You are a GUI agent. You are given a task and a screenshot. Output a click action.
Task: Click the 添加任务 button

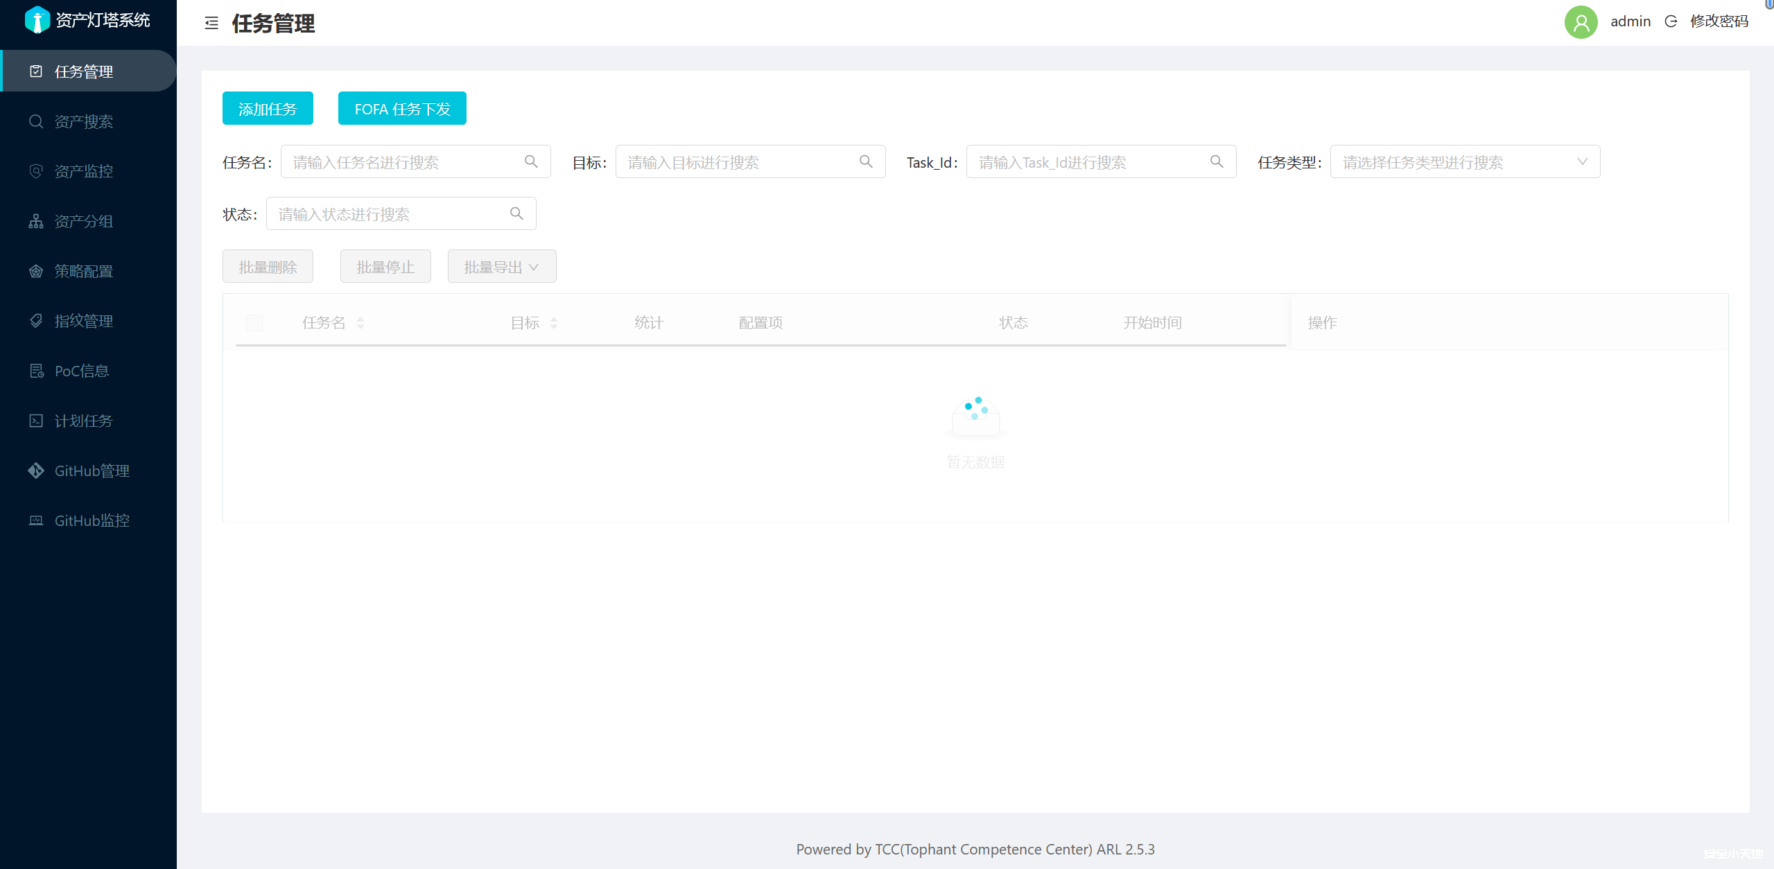268,109
